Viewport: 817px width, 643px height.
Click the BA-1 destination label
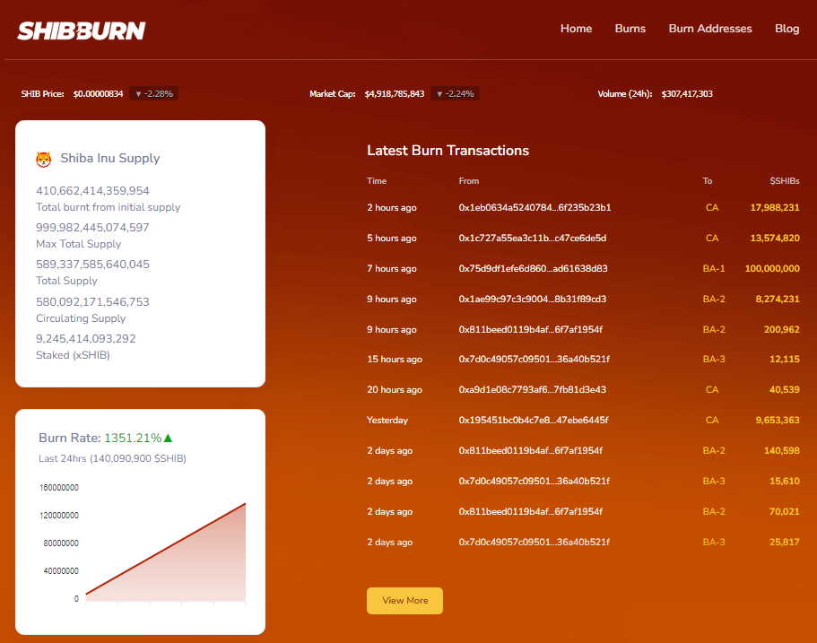(713, 268)
